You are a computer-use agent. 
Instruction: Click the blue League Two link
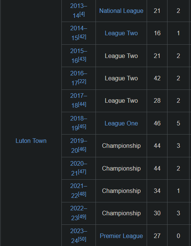coord(121,33)
